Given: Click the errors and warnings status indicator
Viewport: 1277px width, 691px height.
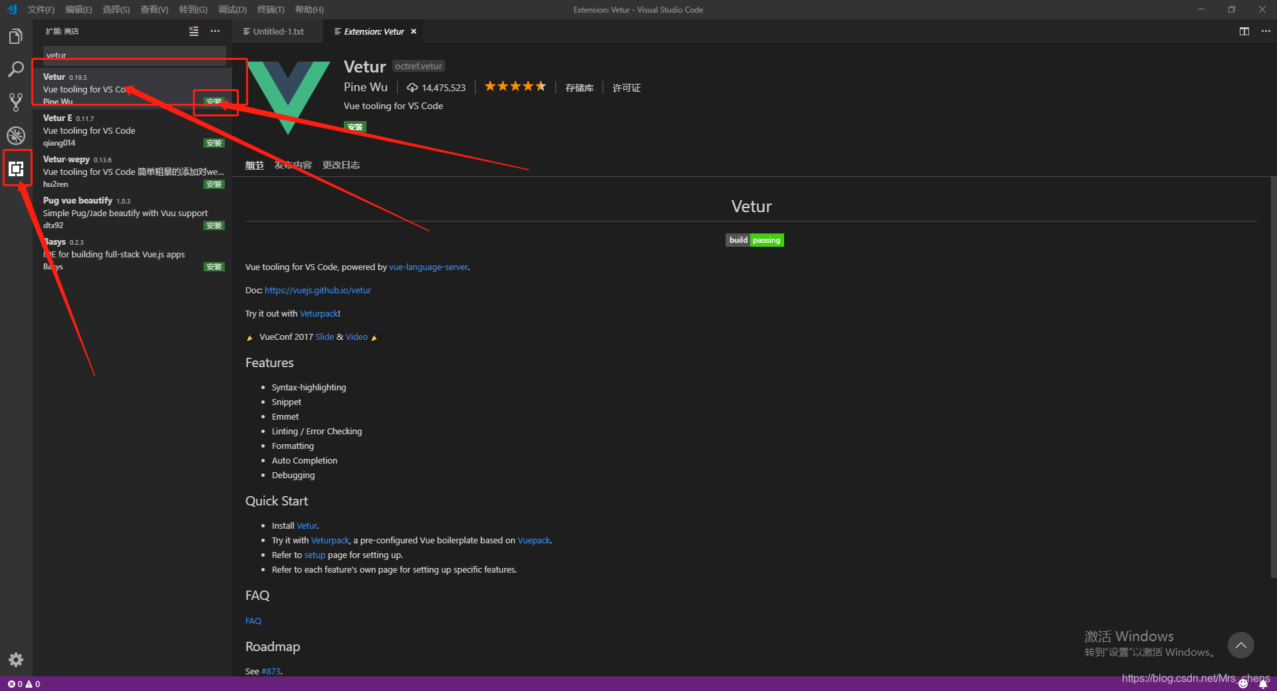Looking at the screenshot, I should (x=24, y=684).
